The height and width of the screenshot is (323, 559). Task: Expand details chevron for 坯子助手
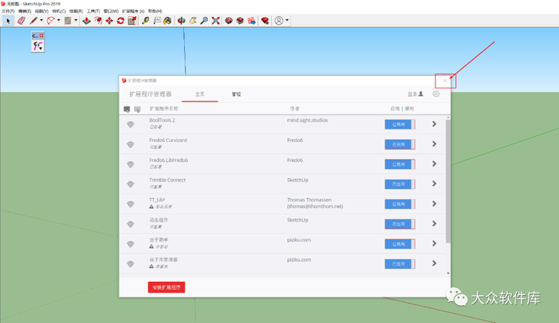(434, 243)
